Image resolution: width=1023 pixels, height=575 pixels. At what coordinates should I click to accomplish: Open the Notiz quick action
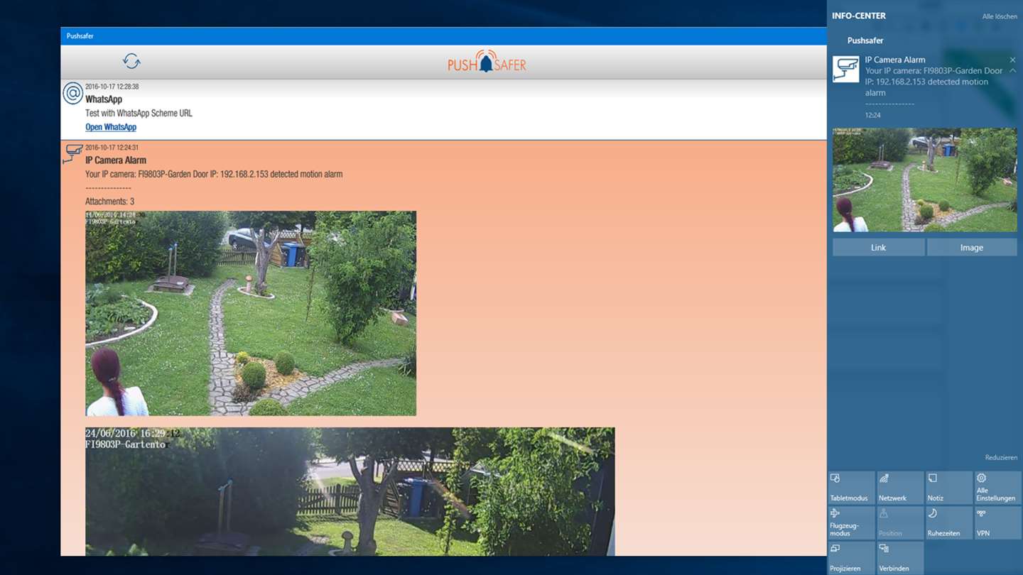click(x=949, y=488)
